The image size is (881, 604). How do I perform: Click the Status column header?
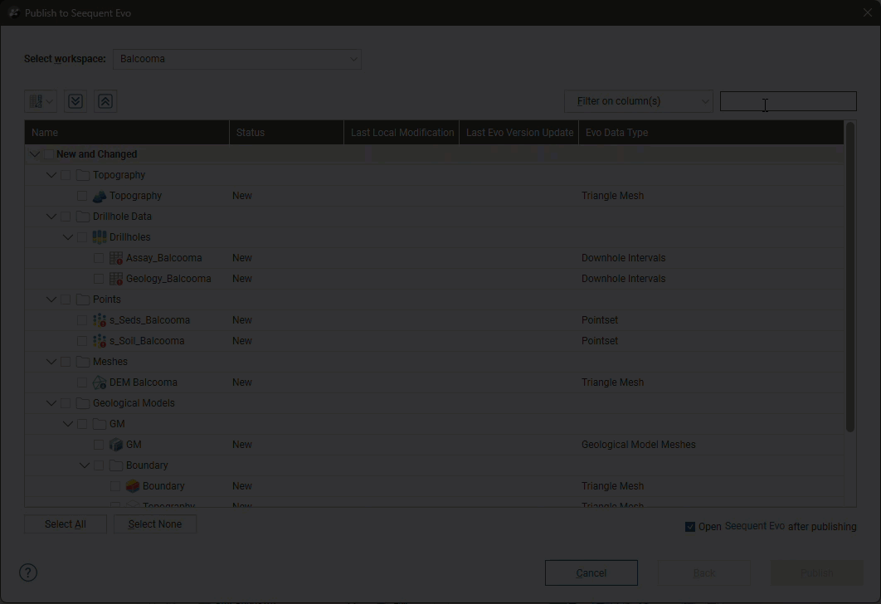tap(286, 133)
